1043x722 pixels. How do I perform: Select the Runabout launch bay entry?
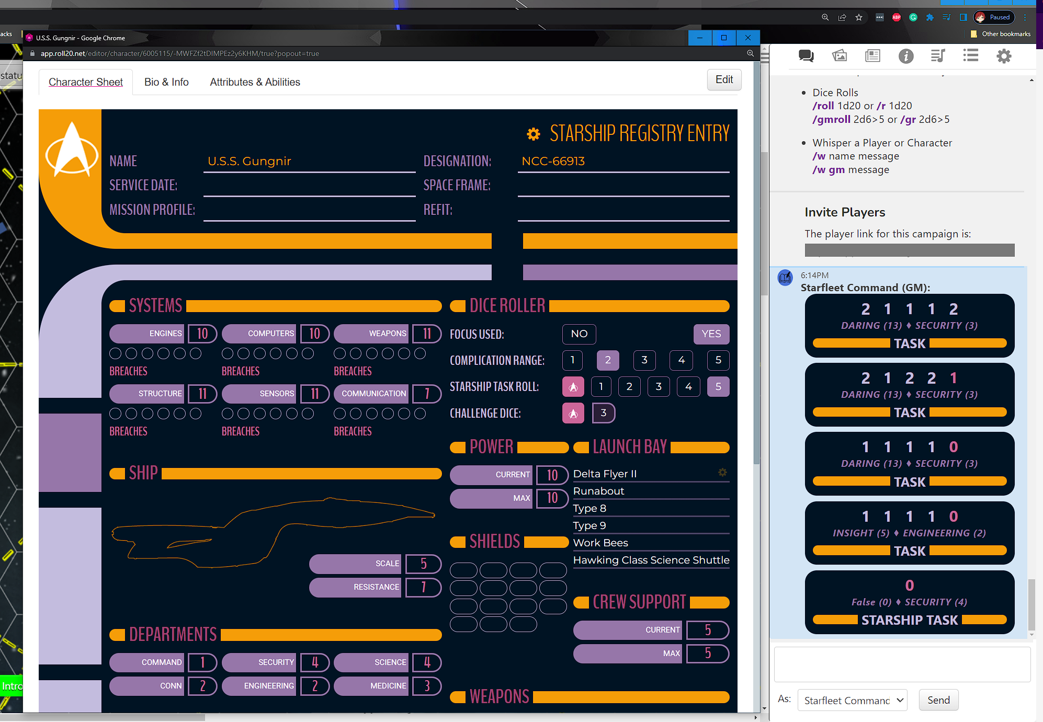pos(651,491)
